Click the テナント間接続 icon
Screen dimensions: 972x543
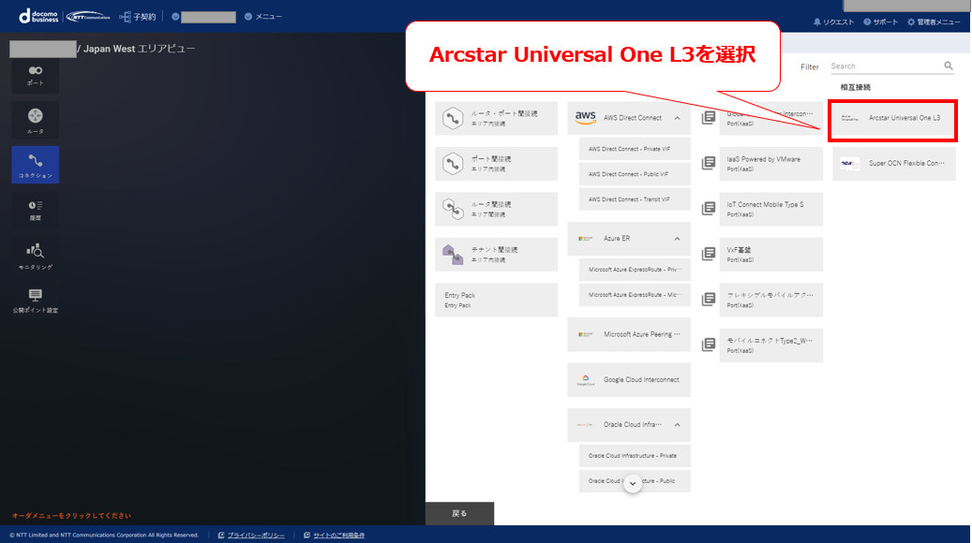[x=453, y=255]
